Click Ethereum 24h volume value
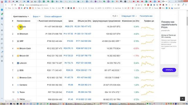Viewport: 188px width, 105px height. tap(83, 34)
